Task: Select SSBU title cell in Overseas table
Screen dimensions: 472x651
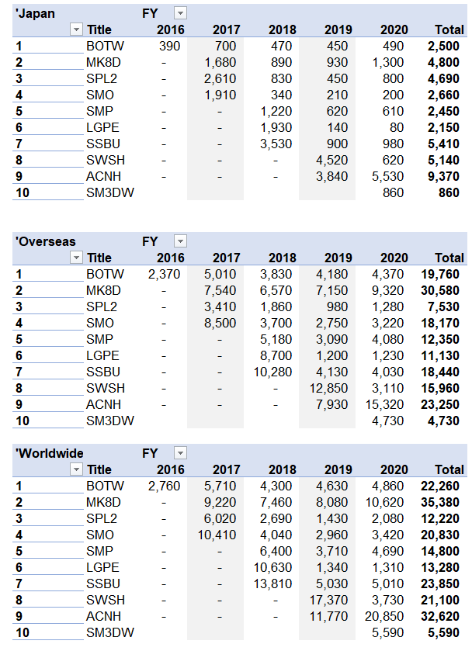Action: coord(103,372)
